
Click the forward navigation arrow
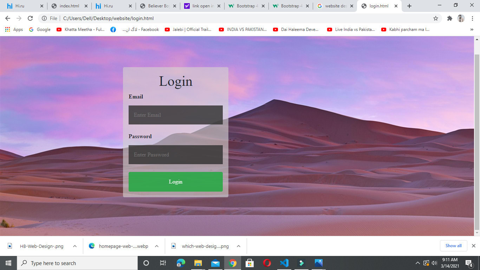pyautogui.click(x=19, y=18)
